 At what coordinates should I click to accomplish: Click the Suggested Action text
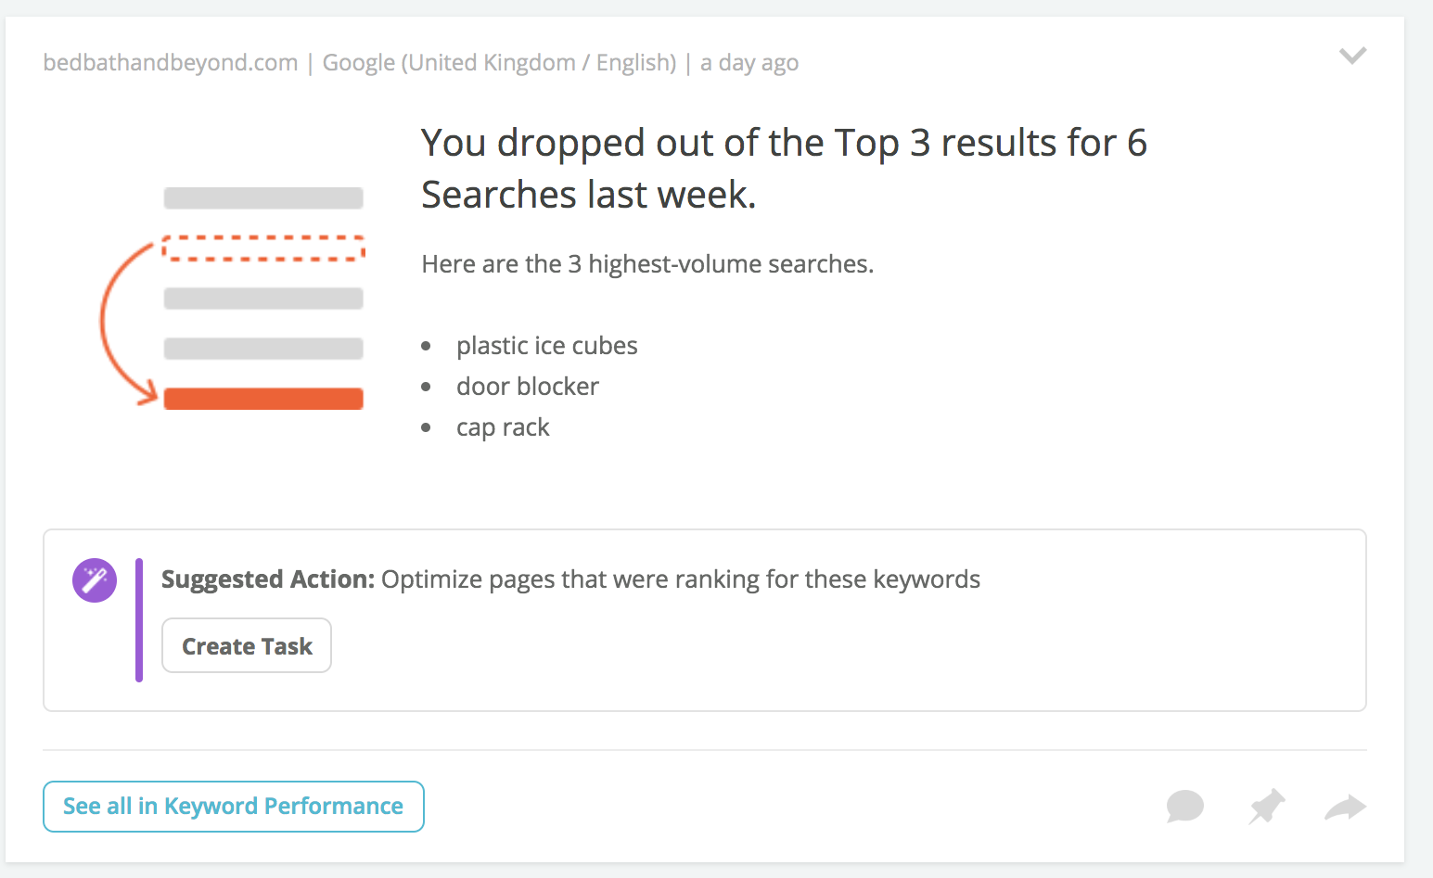(x=570, y=579)
